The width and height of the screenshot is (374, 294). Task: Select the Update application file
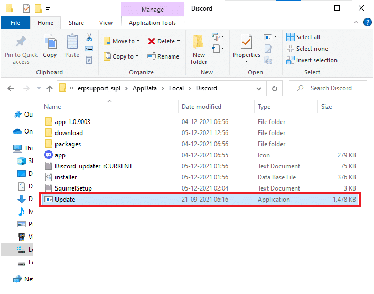200,200
